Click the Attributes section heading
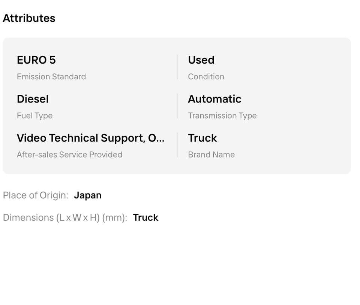Viewport: 360px width, 305px height. click(29, 18)
